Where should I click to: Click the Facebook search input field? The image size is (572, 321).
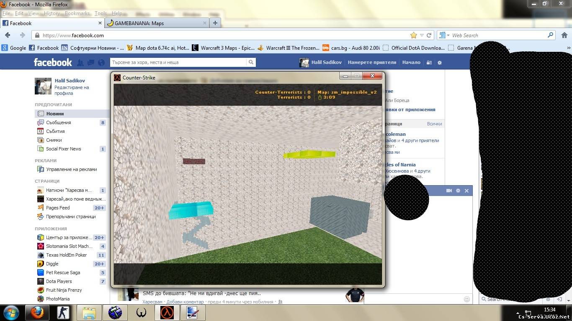coord(178,62)
